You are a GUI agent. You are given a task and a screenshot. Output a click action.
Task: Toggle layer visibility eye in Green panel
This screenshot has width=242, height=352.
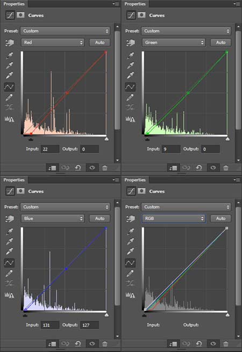tap(213, 168)
